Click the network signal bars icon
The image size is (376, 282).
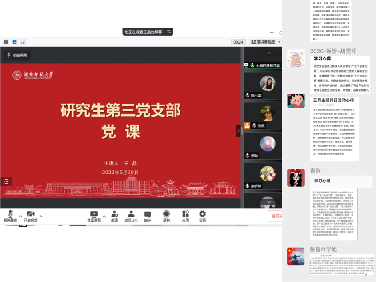(x=23, y=42)
